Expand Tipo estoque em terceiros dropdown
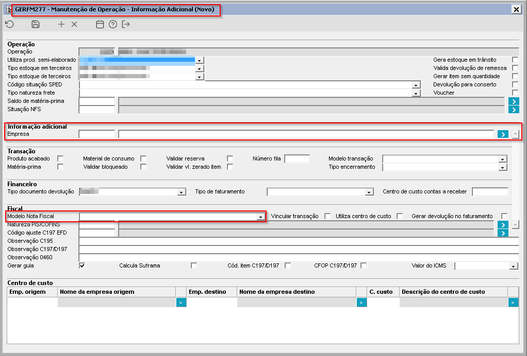Image resolution: width=527 pixels, height=356 pixels. (x=200, y=68)
